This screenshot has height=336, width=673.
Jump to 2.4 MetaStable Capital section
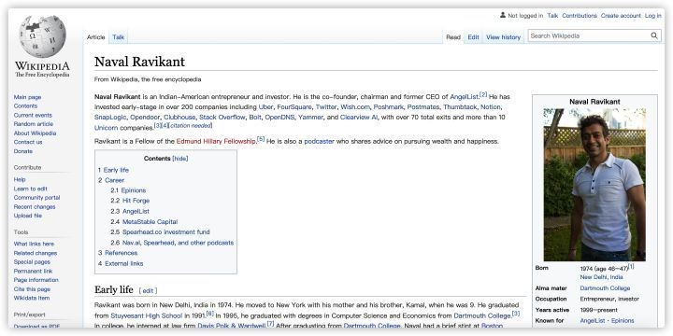click(x=144, y=222)
